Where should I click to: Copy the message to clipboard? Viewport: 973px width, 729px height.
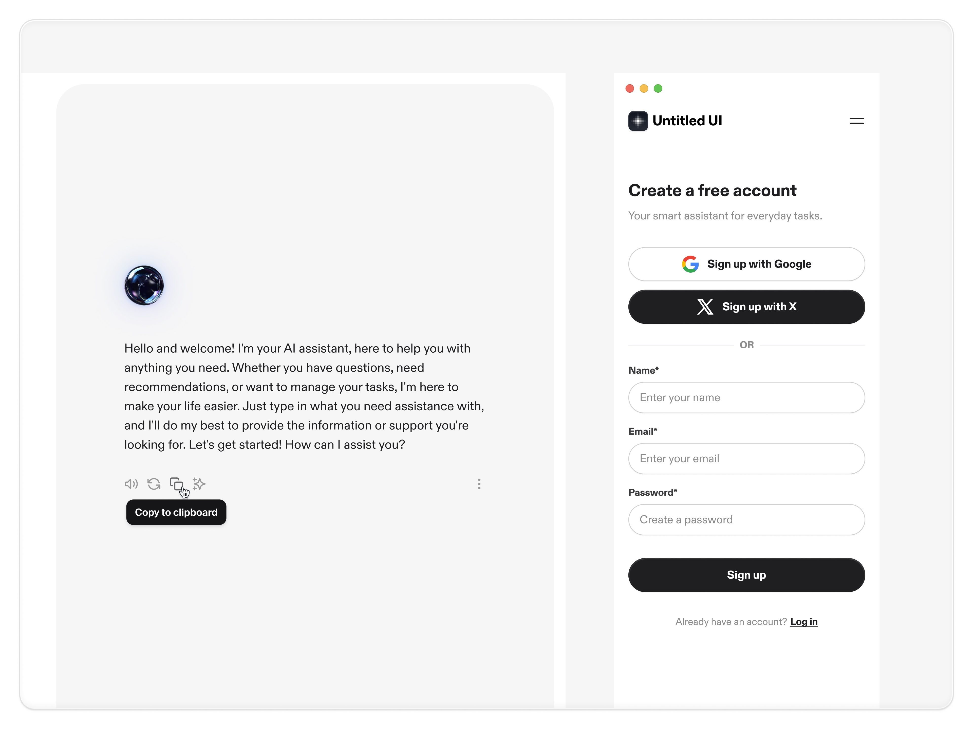(x=177, y=484)
